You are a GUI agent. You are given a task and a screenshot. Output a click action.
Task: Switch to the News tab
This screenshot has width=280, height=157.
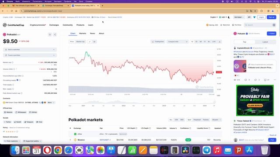(92, 34)
